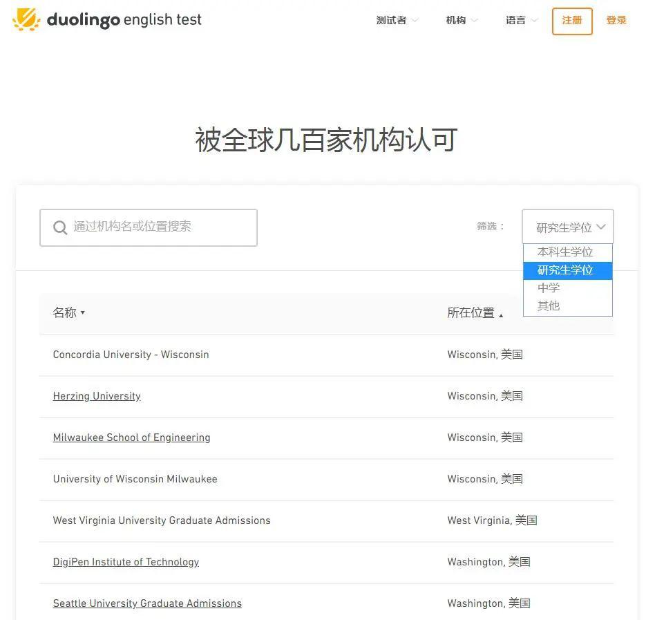The width and height of the screenshot is (646, 620).
Task: Focus the institution search input field
Action: pos(149,227)
